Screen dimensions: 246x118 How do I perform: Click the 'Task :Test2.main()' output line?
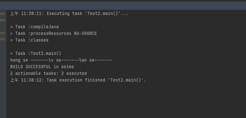(x=36, y=54)
